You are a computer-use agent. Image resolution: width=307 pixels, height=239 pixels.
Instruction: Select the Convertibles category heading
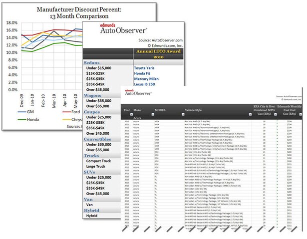[x=97, y=139]
